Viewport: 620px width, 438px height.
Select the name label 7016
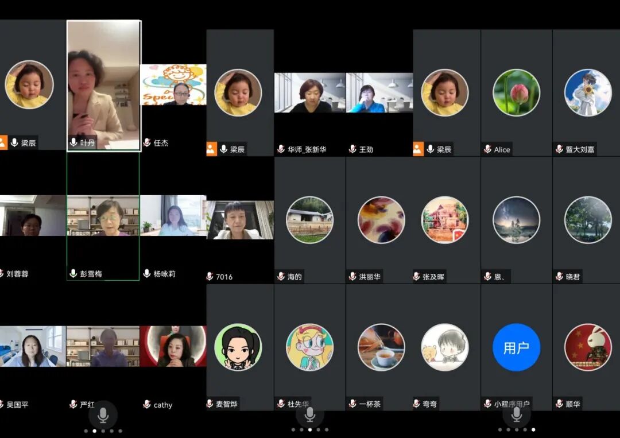click(x=224, y=277)
